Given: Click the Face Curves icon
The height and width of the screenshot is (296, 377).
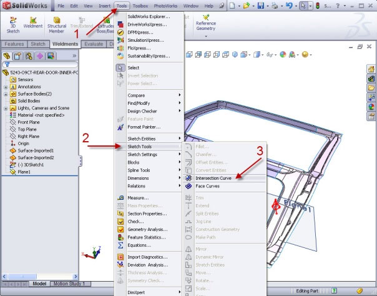Looking at the screenshot, I should click(188, 186).
